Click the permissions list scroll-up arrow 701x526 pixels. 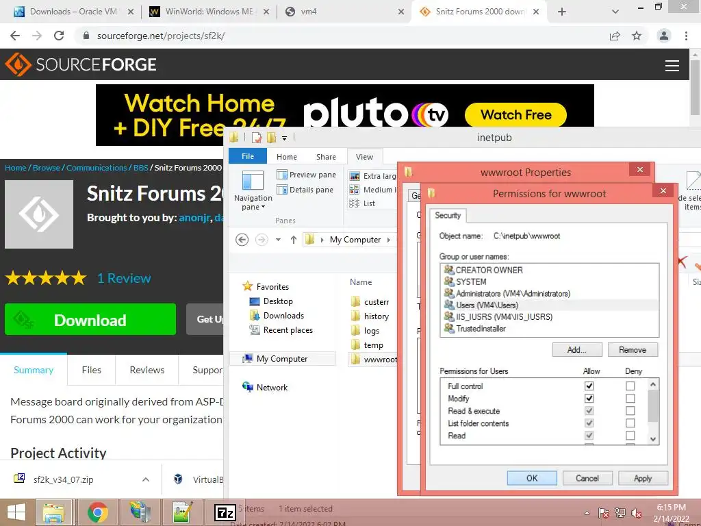[x=653, y=384]
